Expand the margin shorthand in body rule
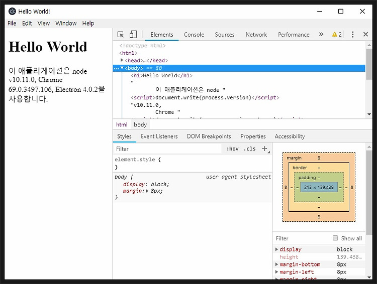This screenshot has height=284, width=377. [x=147, y=191]
